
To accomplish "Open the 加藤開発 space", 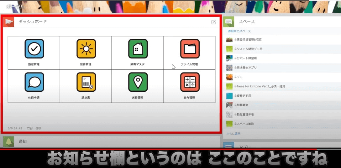I will [243, 105].
